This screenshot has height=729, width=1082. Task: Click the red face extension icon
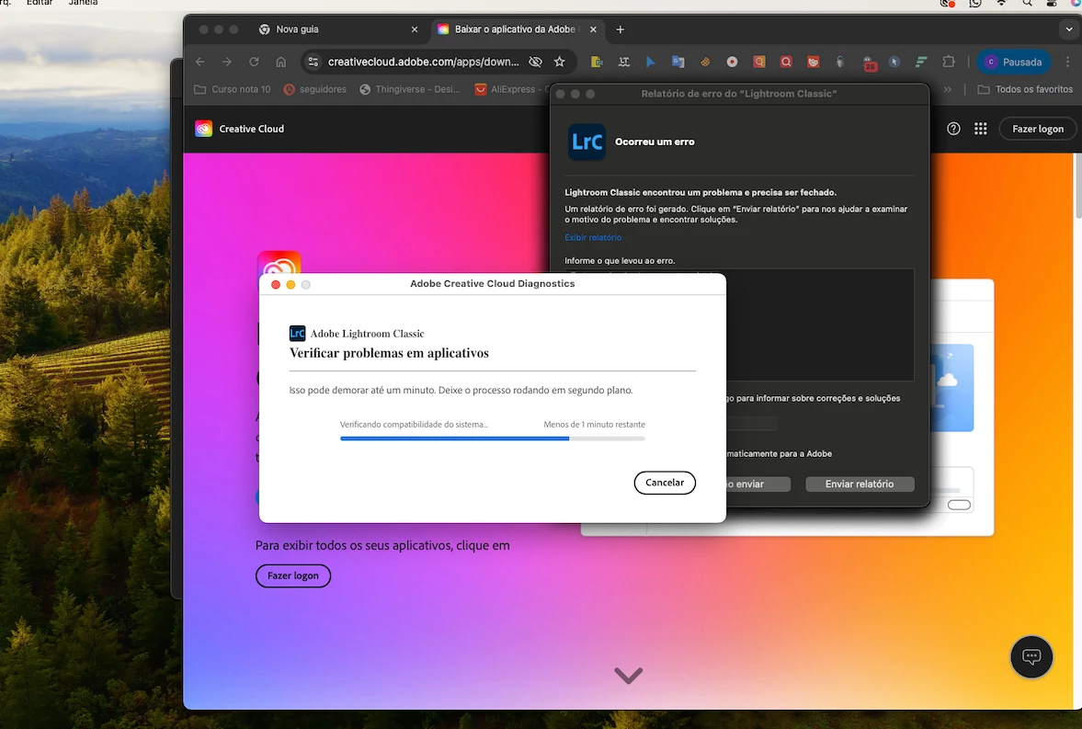coord(814,62)
